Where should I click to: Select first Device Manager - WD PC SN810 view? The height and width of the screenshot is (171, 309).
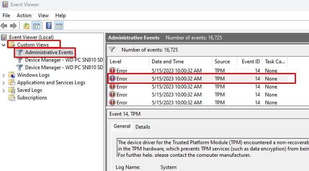click(64, 60)
